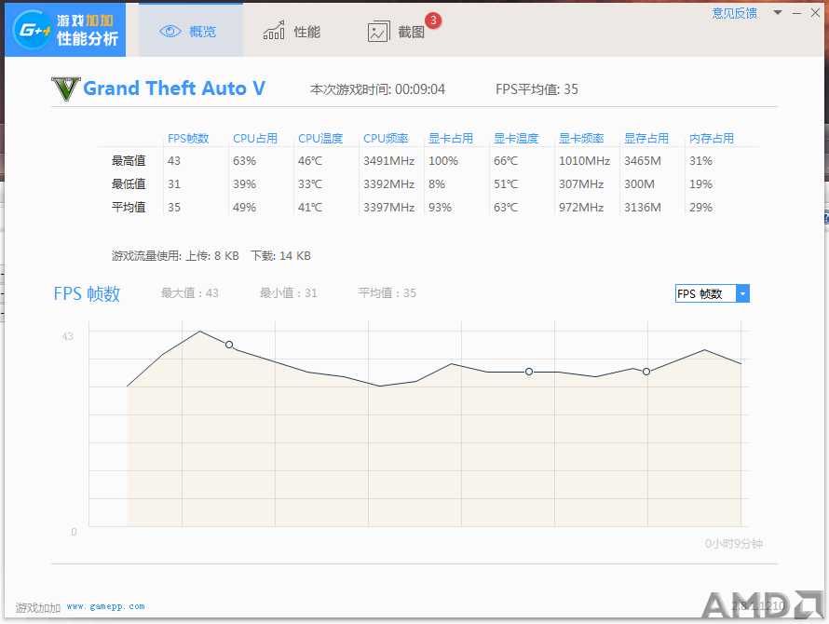This screenshot has height=624, width=829.
Task: Click the max GPU temperature 66℃ cell
Action: click(506, 161)
